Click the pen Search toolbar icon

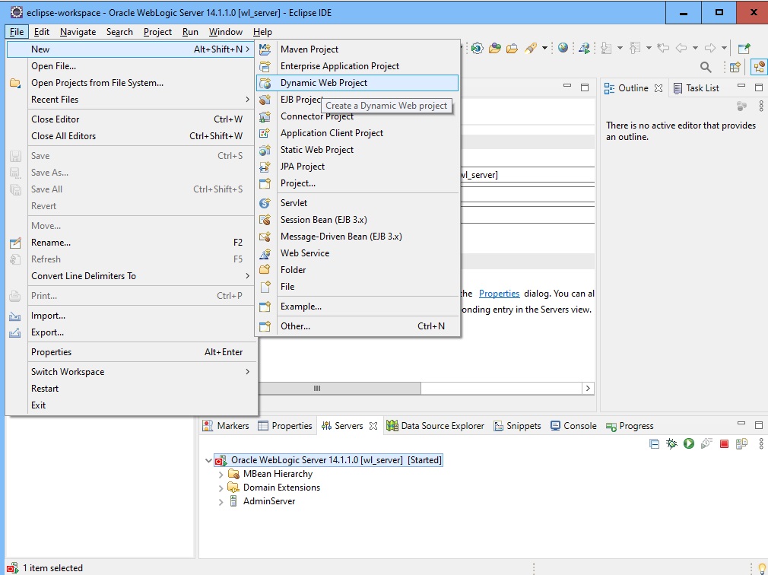tap(531, 48)
